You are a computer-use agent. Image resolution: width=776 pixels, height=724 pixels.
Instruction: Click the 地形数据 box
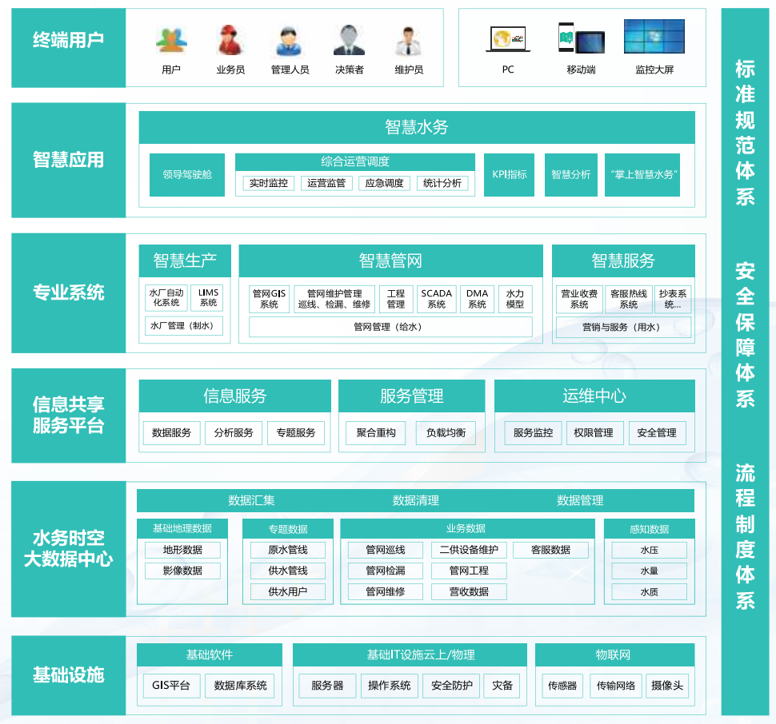coord(182,550)
